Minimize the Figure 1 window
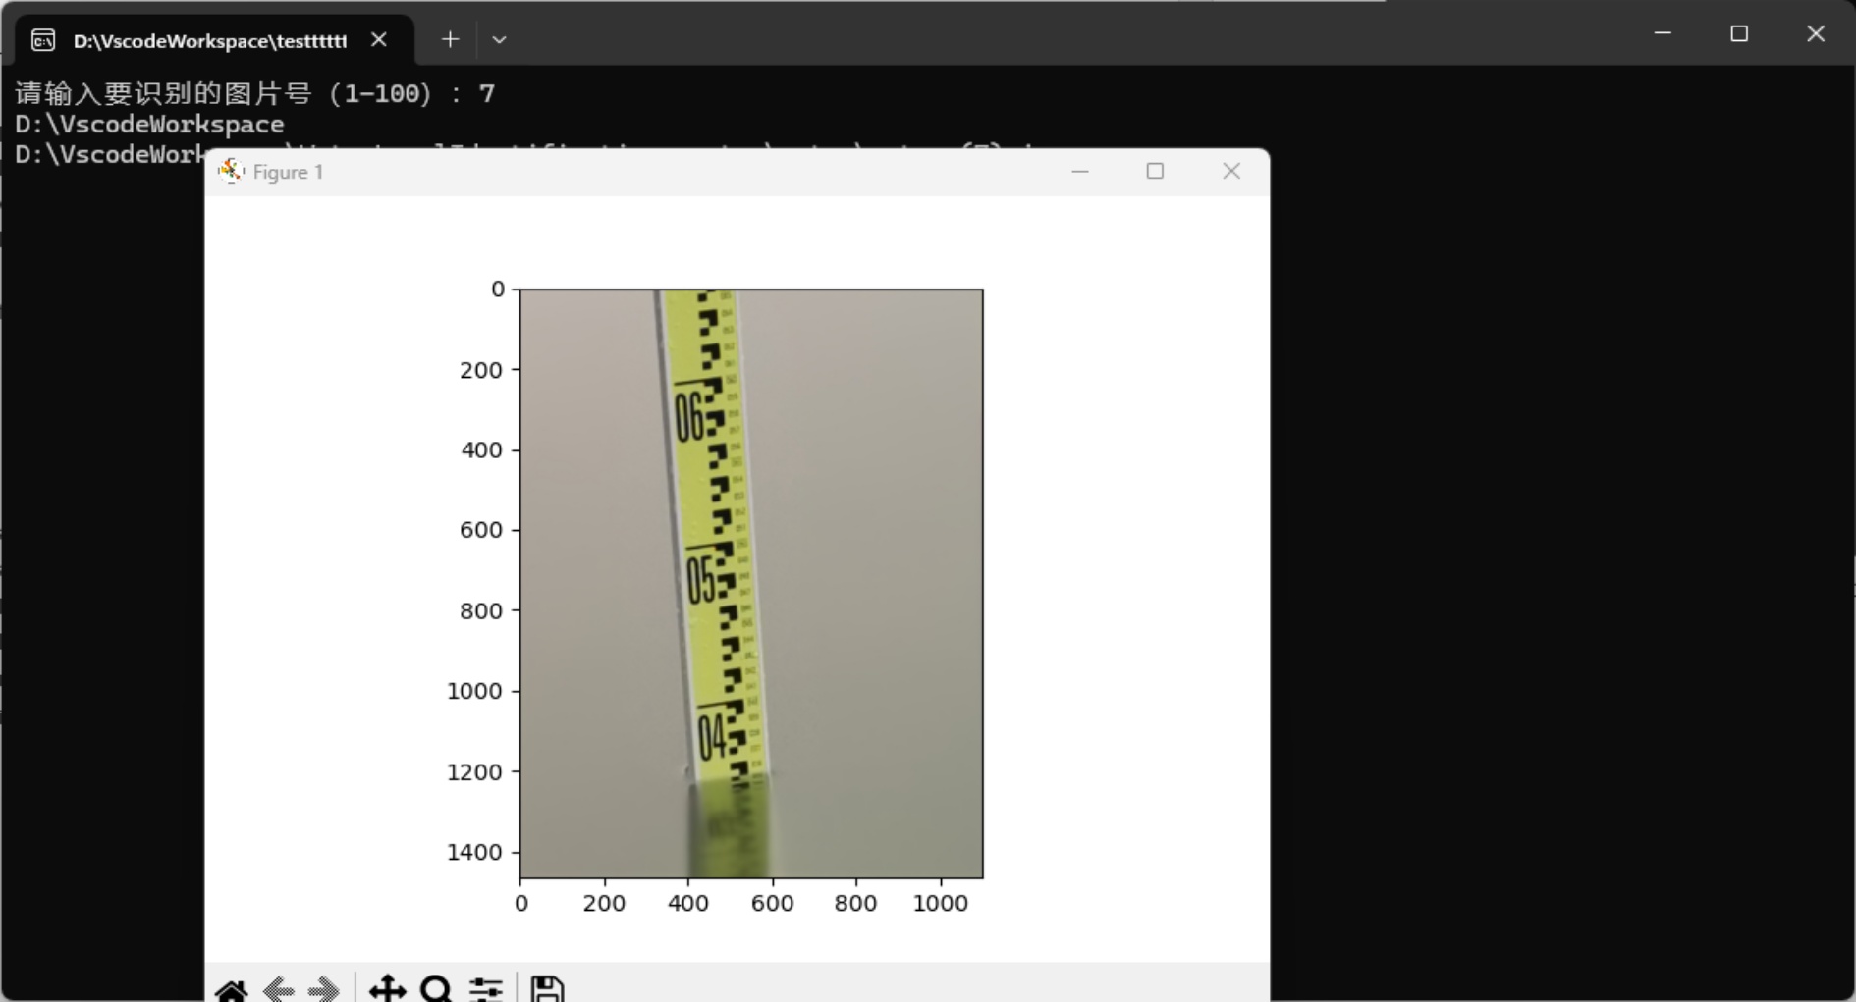This screenshot has width=1856, height=1002. [1080, 171]
